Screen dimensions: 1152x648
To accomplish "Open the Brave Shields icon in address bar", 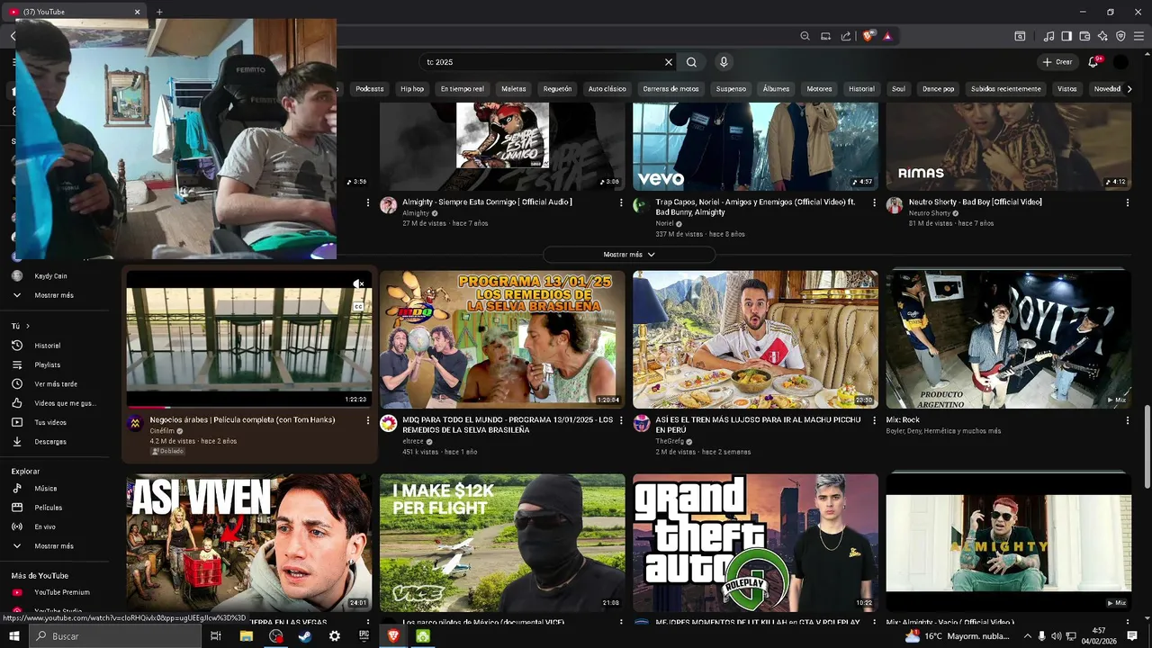I will [x=868, y=36].
